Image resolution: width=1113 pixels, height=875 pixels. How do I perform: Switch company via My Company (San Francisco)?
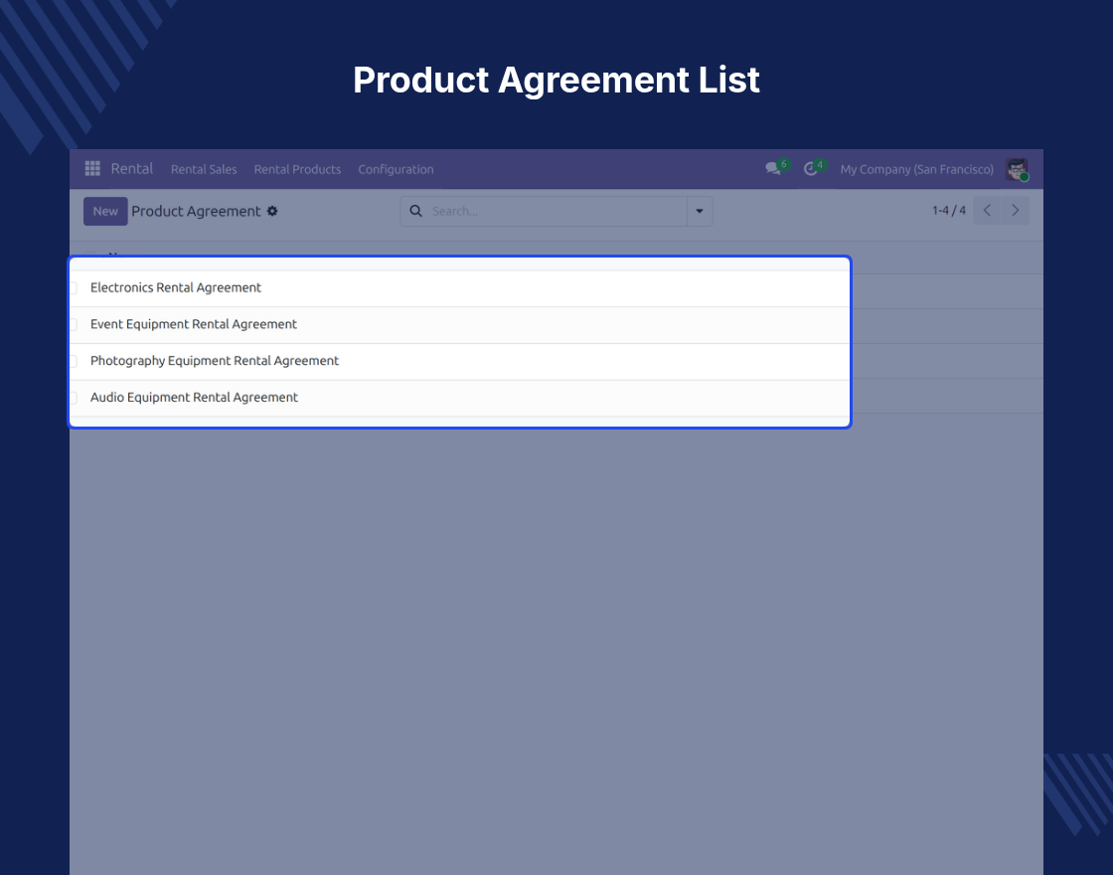[916, 169]
